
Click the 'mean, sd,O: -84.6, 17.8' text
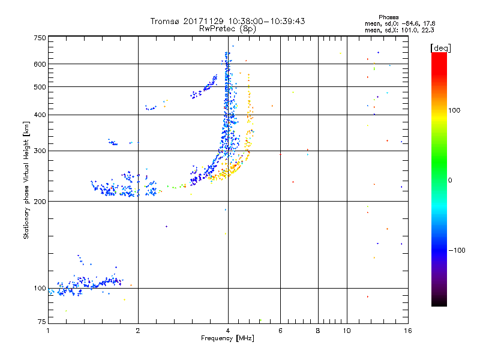tap(400, 23)
